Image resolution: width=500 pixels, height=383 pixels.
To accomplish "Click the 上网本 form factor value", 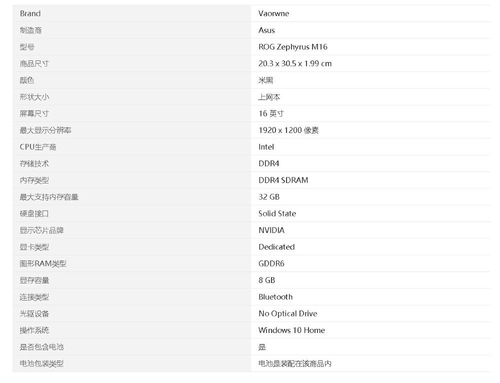I will click(269, 97).
